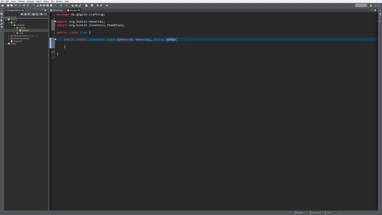The height and width of the screenshot is (215, 382).
Task: Open the Project menu
Action: pos(46,1)
